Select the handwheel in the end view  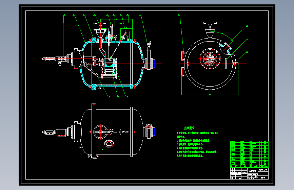click(210, 23)
